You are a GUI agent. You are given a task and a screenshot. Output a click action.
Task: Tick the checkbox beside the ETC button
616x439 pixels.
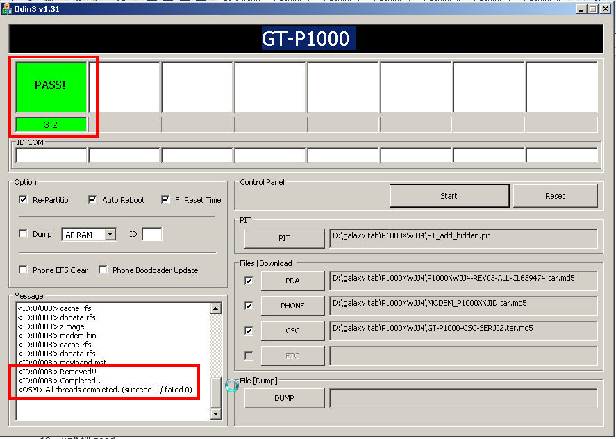pos(249,356)
